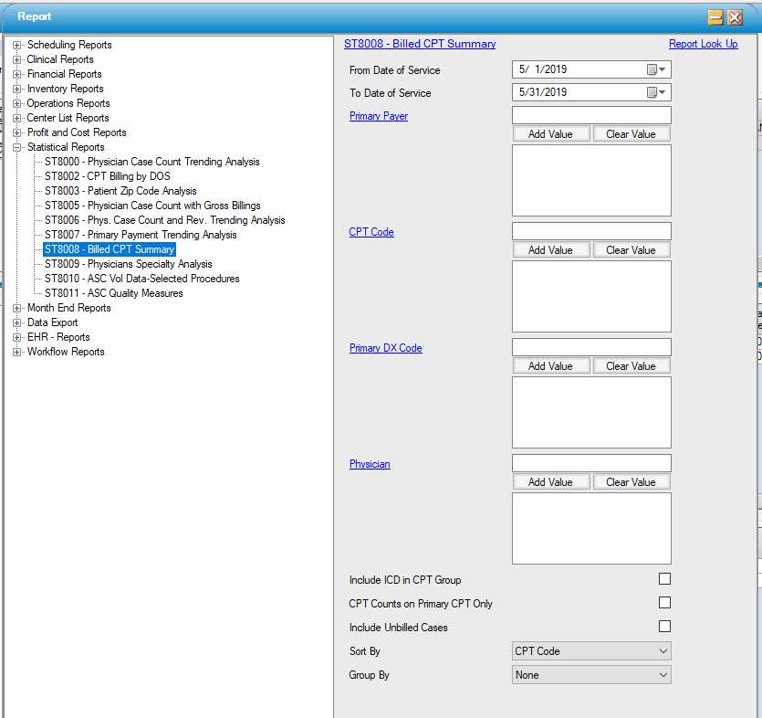Expand the Month End Reports node
The image size is (762, 718).
coord(17,308)
